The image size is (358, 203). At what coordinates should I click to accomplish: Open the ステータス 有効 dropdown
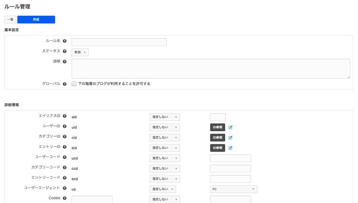pos(80,52)
